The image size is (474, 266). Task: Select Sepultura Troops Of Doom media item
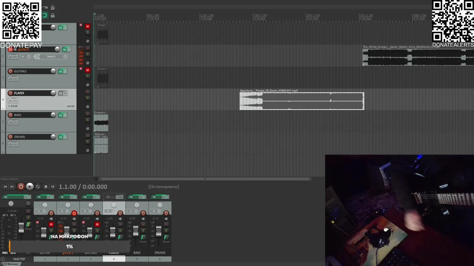302,100
